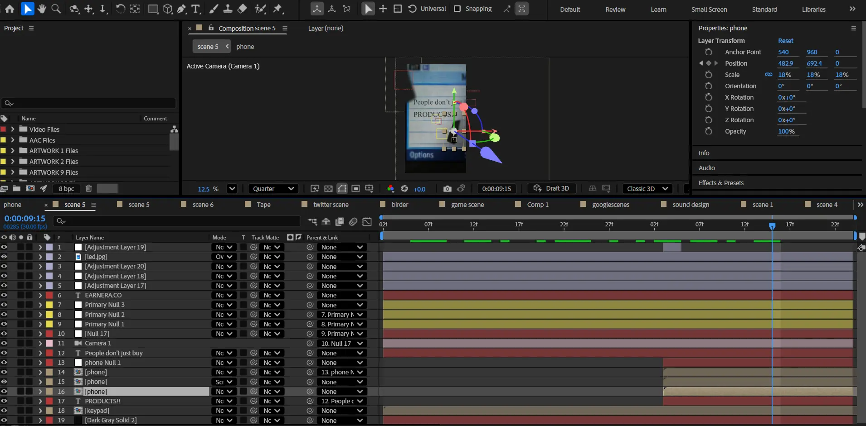Delete selected project item with trash icon
This screenshot has height=426, width=866.
pyautogui.click(x=89, y=188)
